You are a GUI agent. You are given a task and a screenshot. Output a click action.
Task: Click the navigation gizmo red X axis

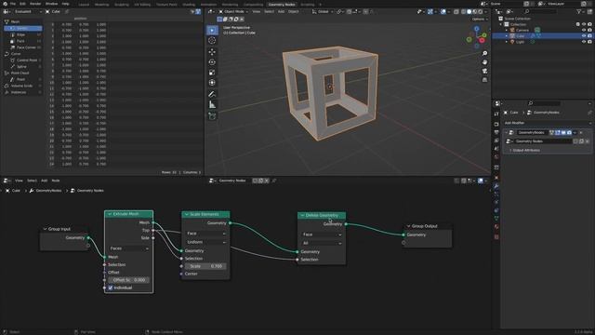(482, 40)
